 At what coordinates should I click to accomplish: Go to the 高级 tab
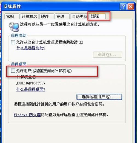62,16
